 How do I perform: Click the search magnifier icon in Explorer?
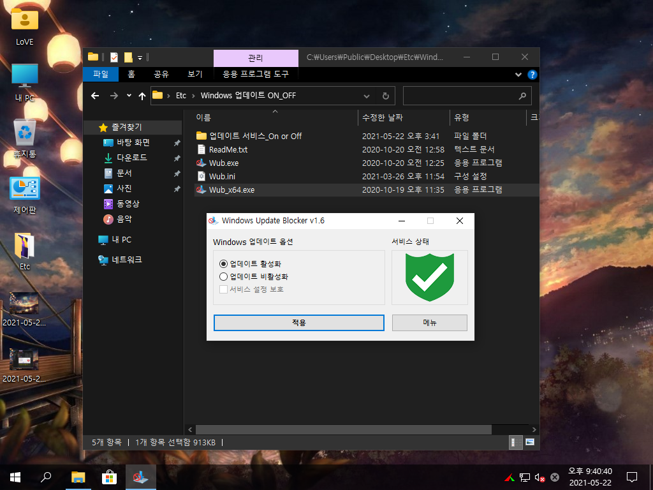522,96
